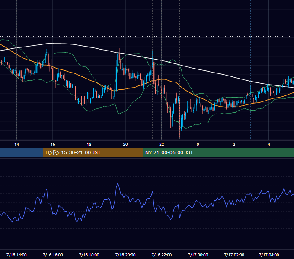Click the 7/16 18:00 date label
The width and height of the screenshot is (294, 259).
[x=89, y=255]
